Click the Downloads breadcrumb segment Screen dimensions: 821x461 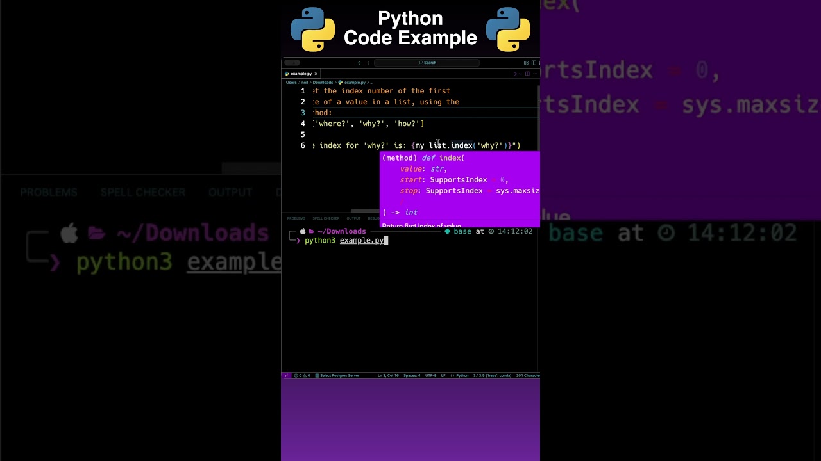[x=323, y=83]
